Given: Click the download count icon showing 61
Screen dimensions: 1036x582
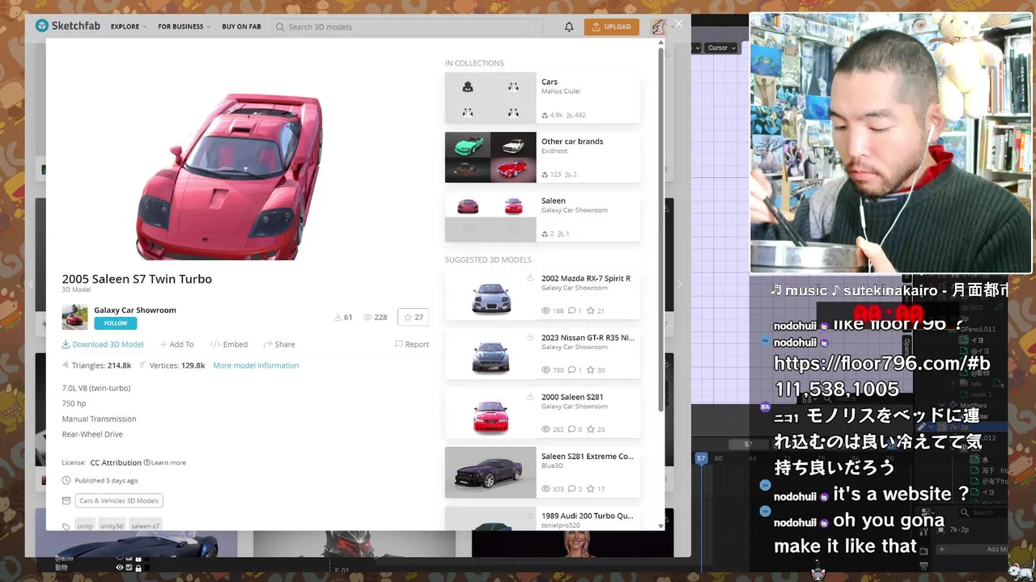Looking at the screenshot, I should click(x=338, y=318).
